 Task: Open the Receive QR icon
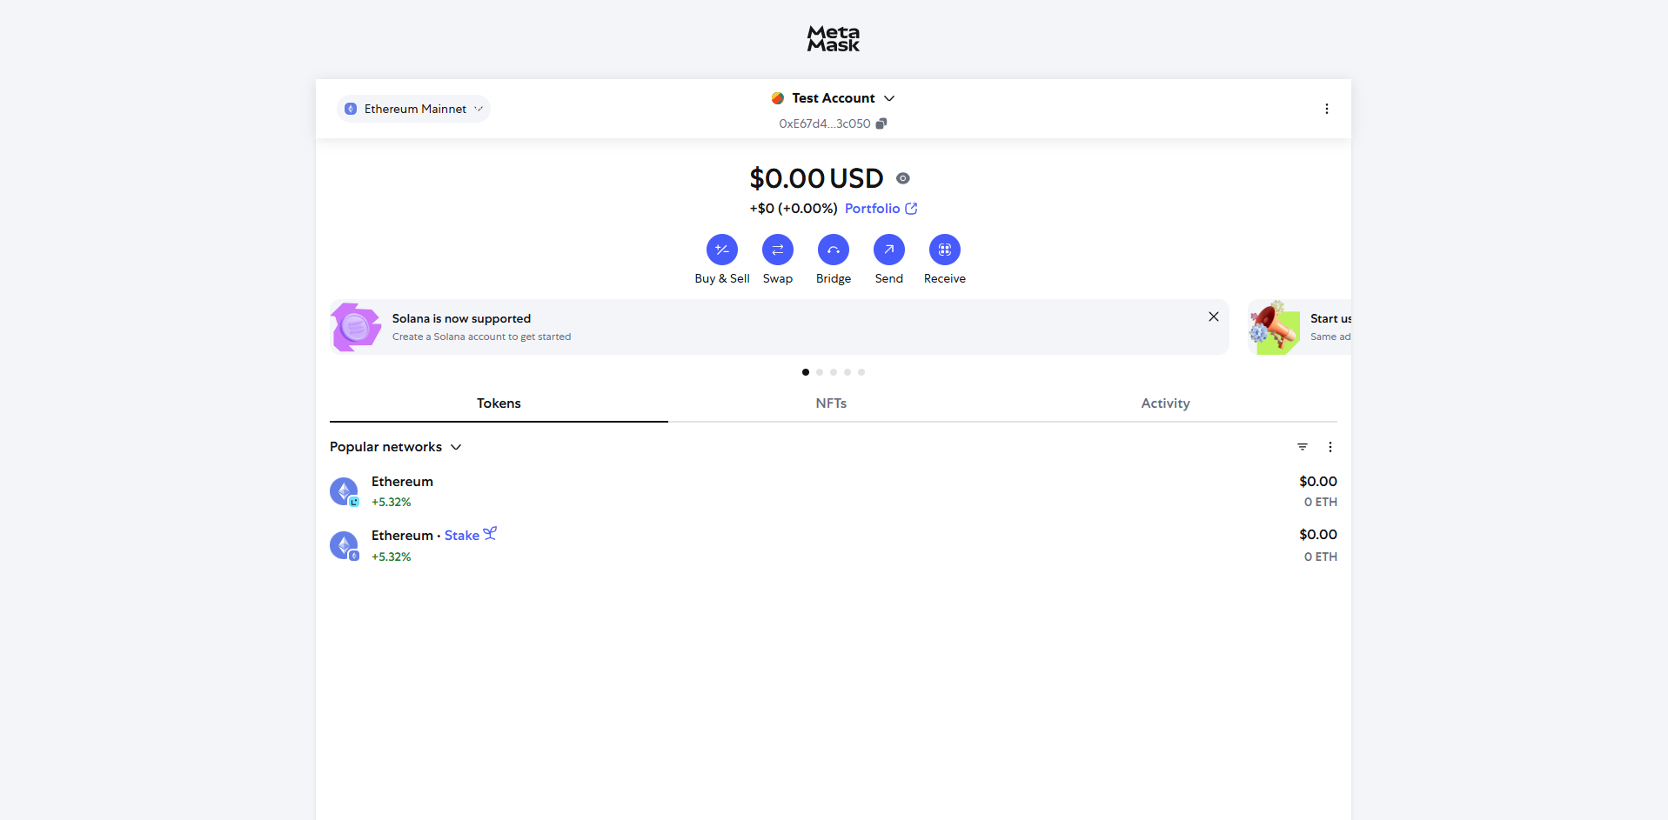944,250
